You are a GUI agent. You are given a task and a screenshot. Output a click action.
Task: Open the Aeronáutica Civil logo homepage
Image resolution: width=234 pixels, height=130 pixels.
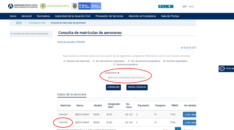[23, 6]
